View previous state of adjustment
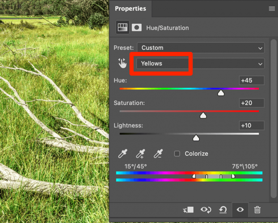This screenshot has width=278, height=223. tap(206, 210)
